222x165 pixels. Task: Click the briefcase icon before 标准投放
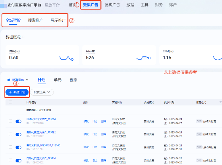9,80
